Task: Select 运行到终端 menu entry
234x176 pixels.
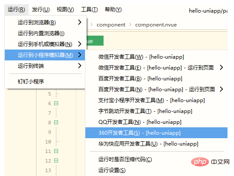Action: pyautogui.click(x=45, y=66)
